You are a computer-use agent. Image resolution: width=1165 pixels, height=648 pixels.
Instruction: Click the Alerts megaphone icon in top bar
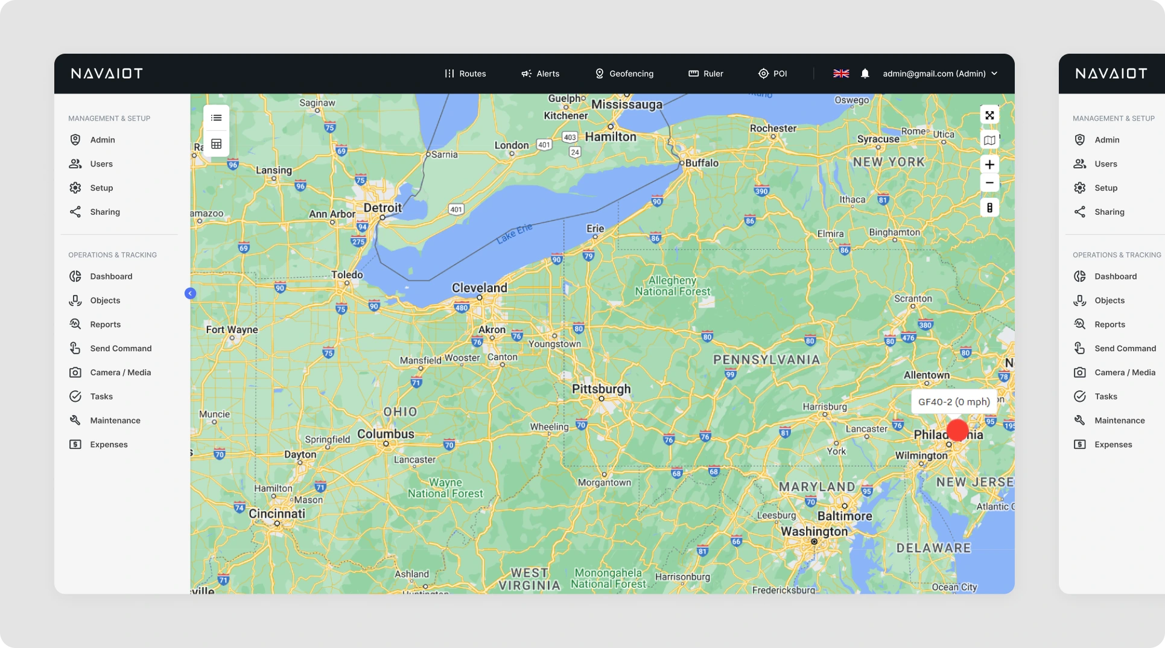click(x=526, y=74)
